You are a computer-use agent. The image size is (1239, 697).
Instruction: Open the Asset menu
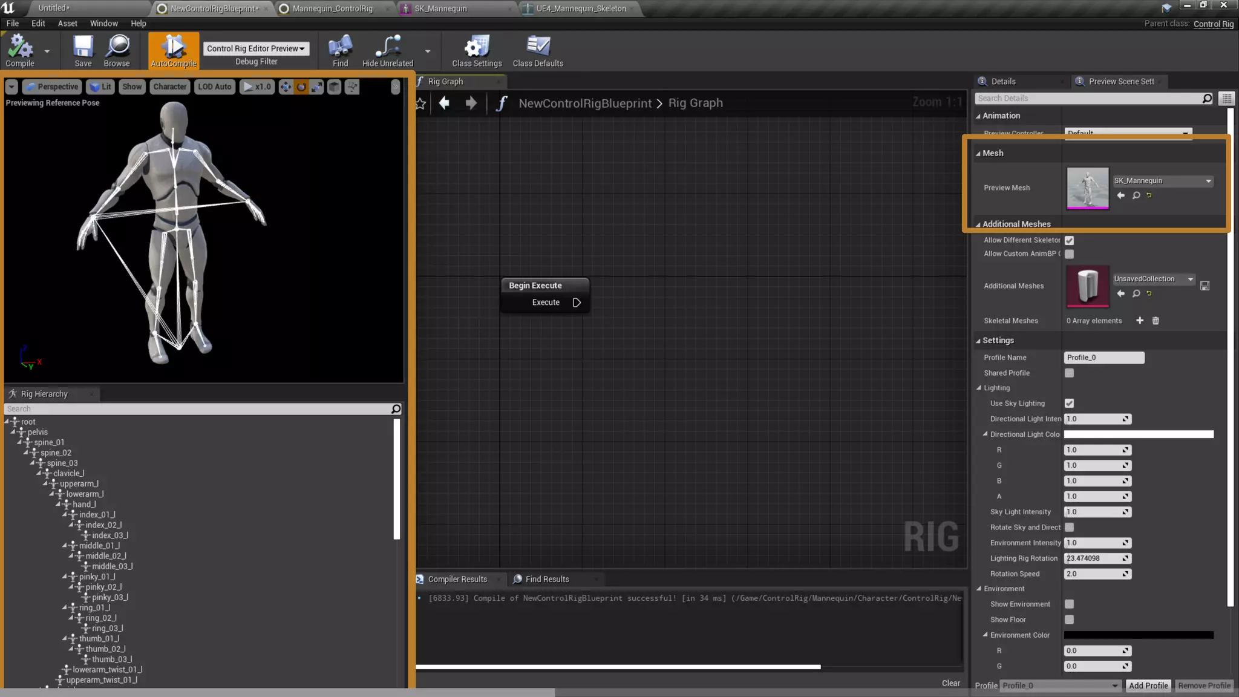(67, 23)
